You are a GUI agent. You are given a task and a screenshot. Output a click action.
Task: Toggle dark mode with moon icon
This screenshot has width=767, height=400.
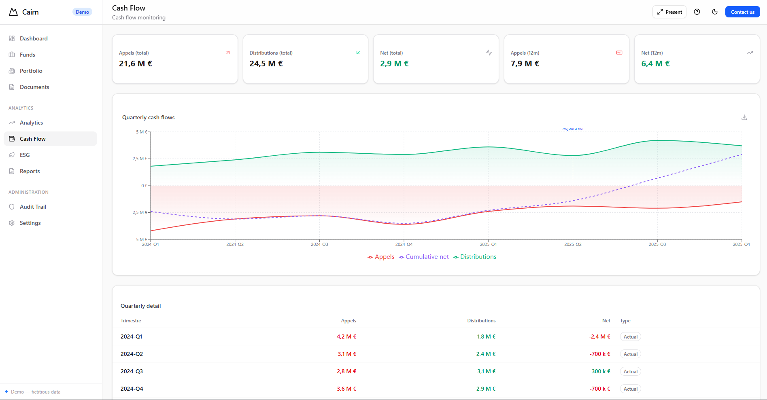715,12
